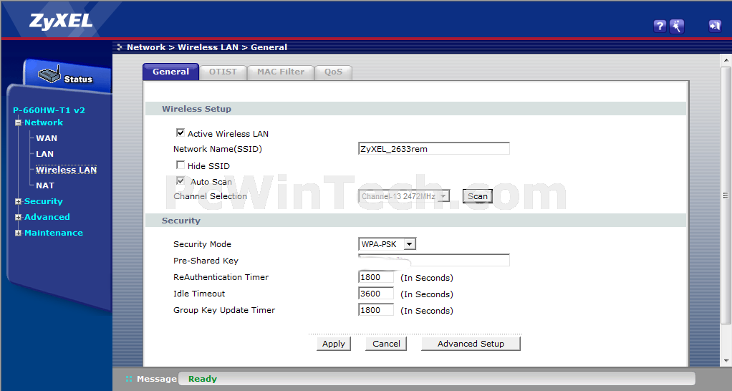Open the MAC Filter tab
The width and height of the screenshot is (732, 391).
click(x=281, y=72)
